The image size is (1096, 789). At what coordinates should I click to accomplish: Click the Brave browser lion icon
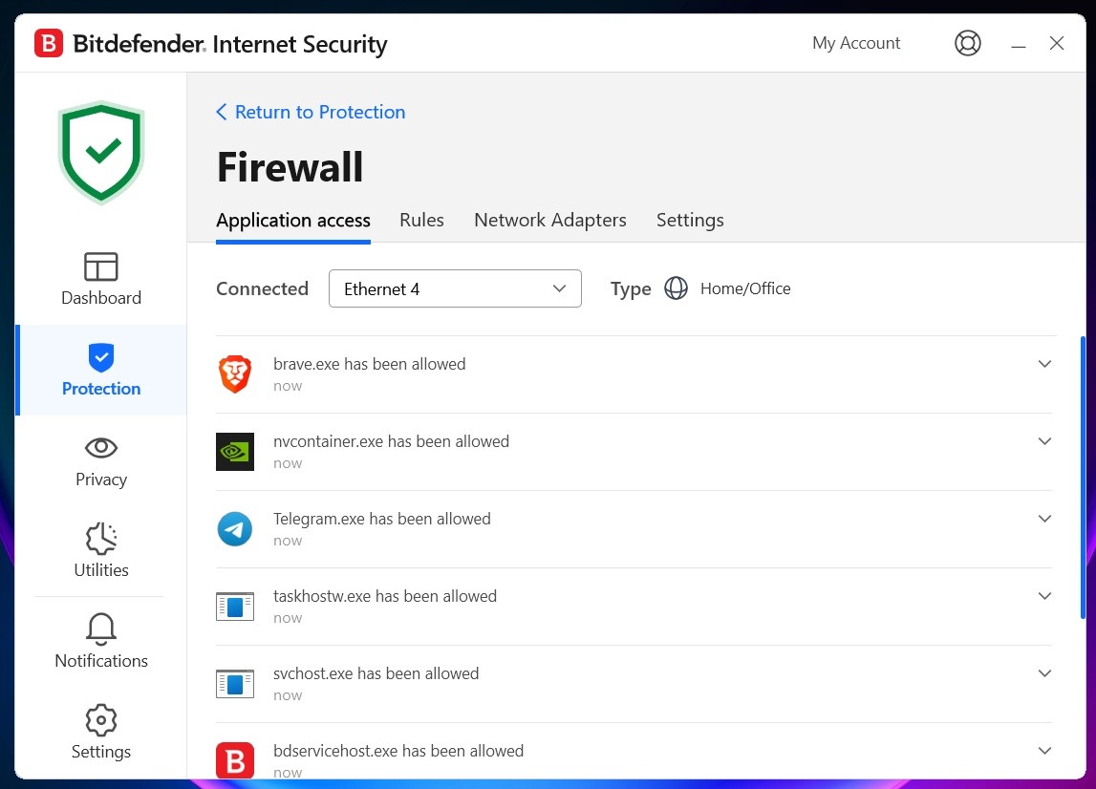[x=235, y=373]
